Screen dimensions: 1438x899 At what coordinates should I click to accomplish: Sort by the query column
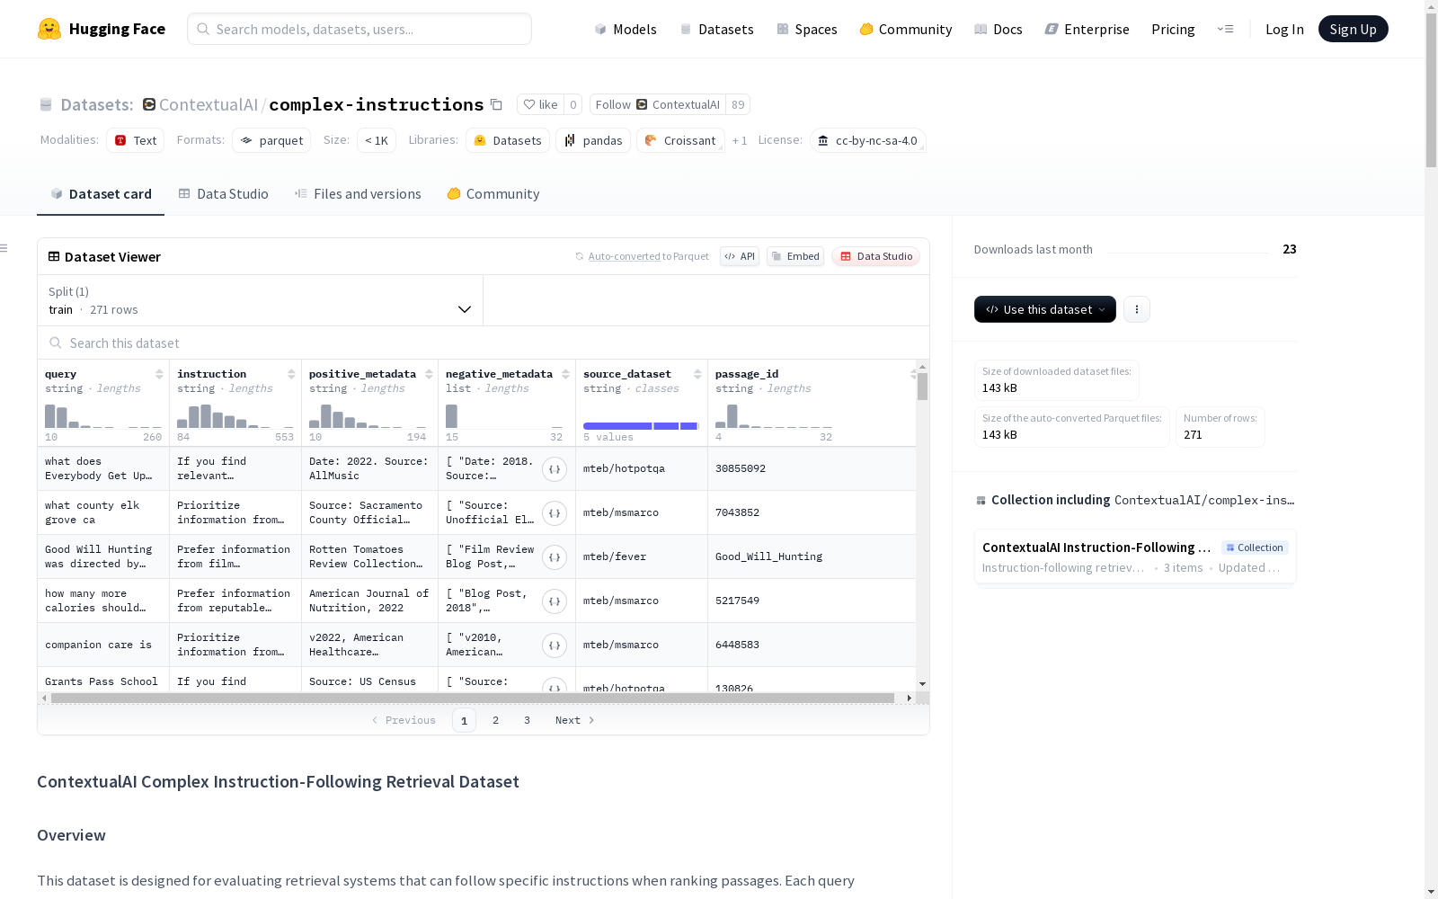159,374
